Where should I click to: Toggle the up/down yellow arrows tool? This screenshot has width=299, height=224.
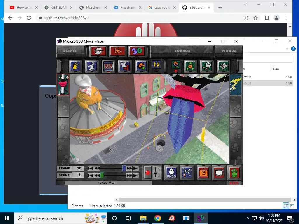coord(156,65)
